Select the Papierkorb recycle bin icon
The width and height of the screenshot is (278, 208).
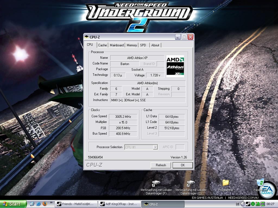pos(260,183)
